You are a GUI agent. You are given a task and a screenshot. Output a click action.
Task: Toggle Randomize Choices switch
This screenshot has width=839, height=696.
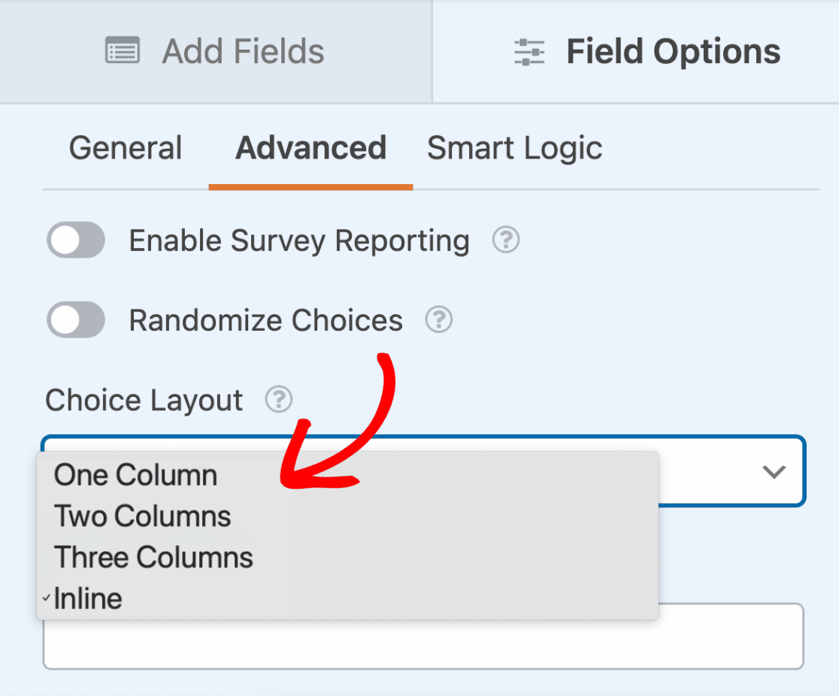(x=76, y=319)
